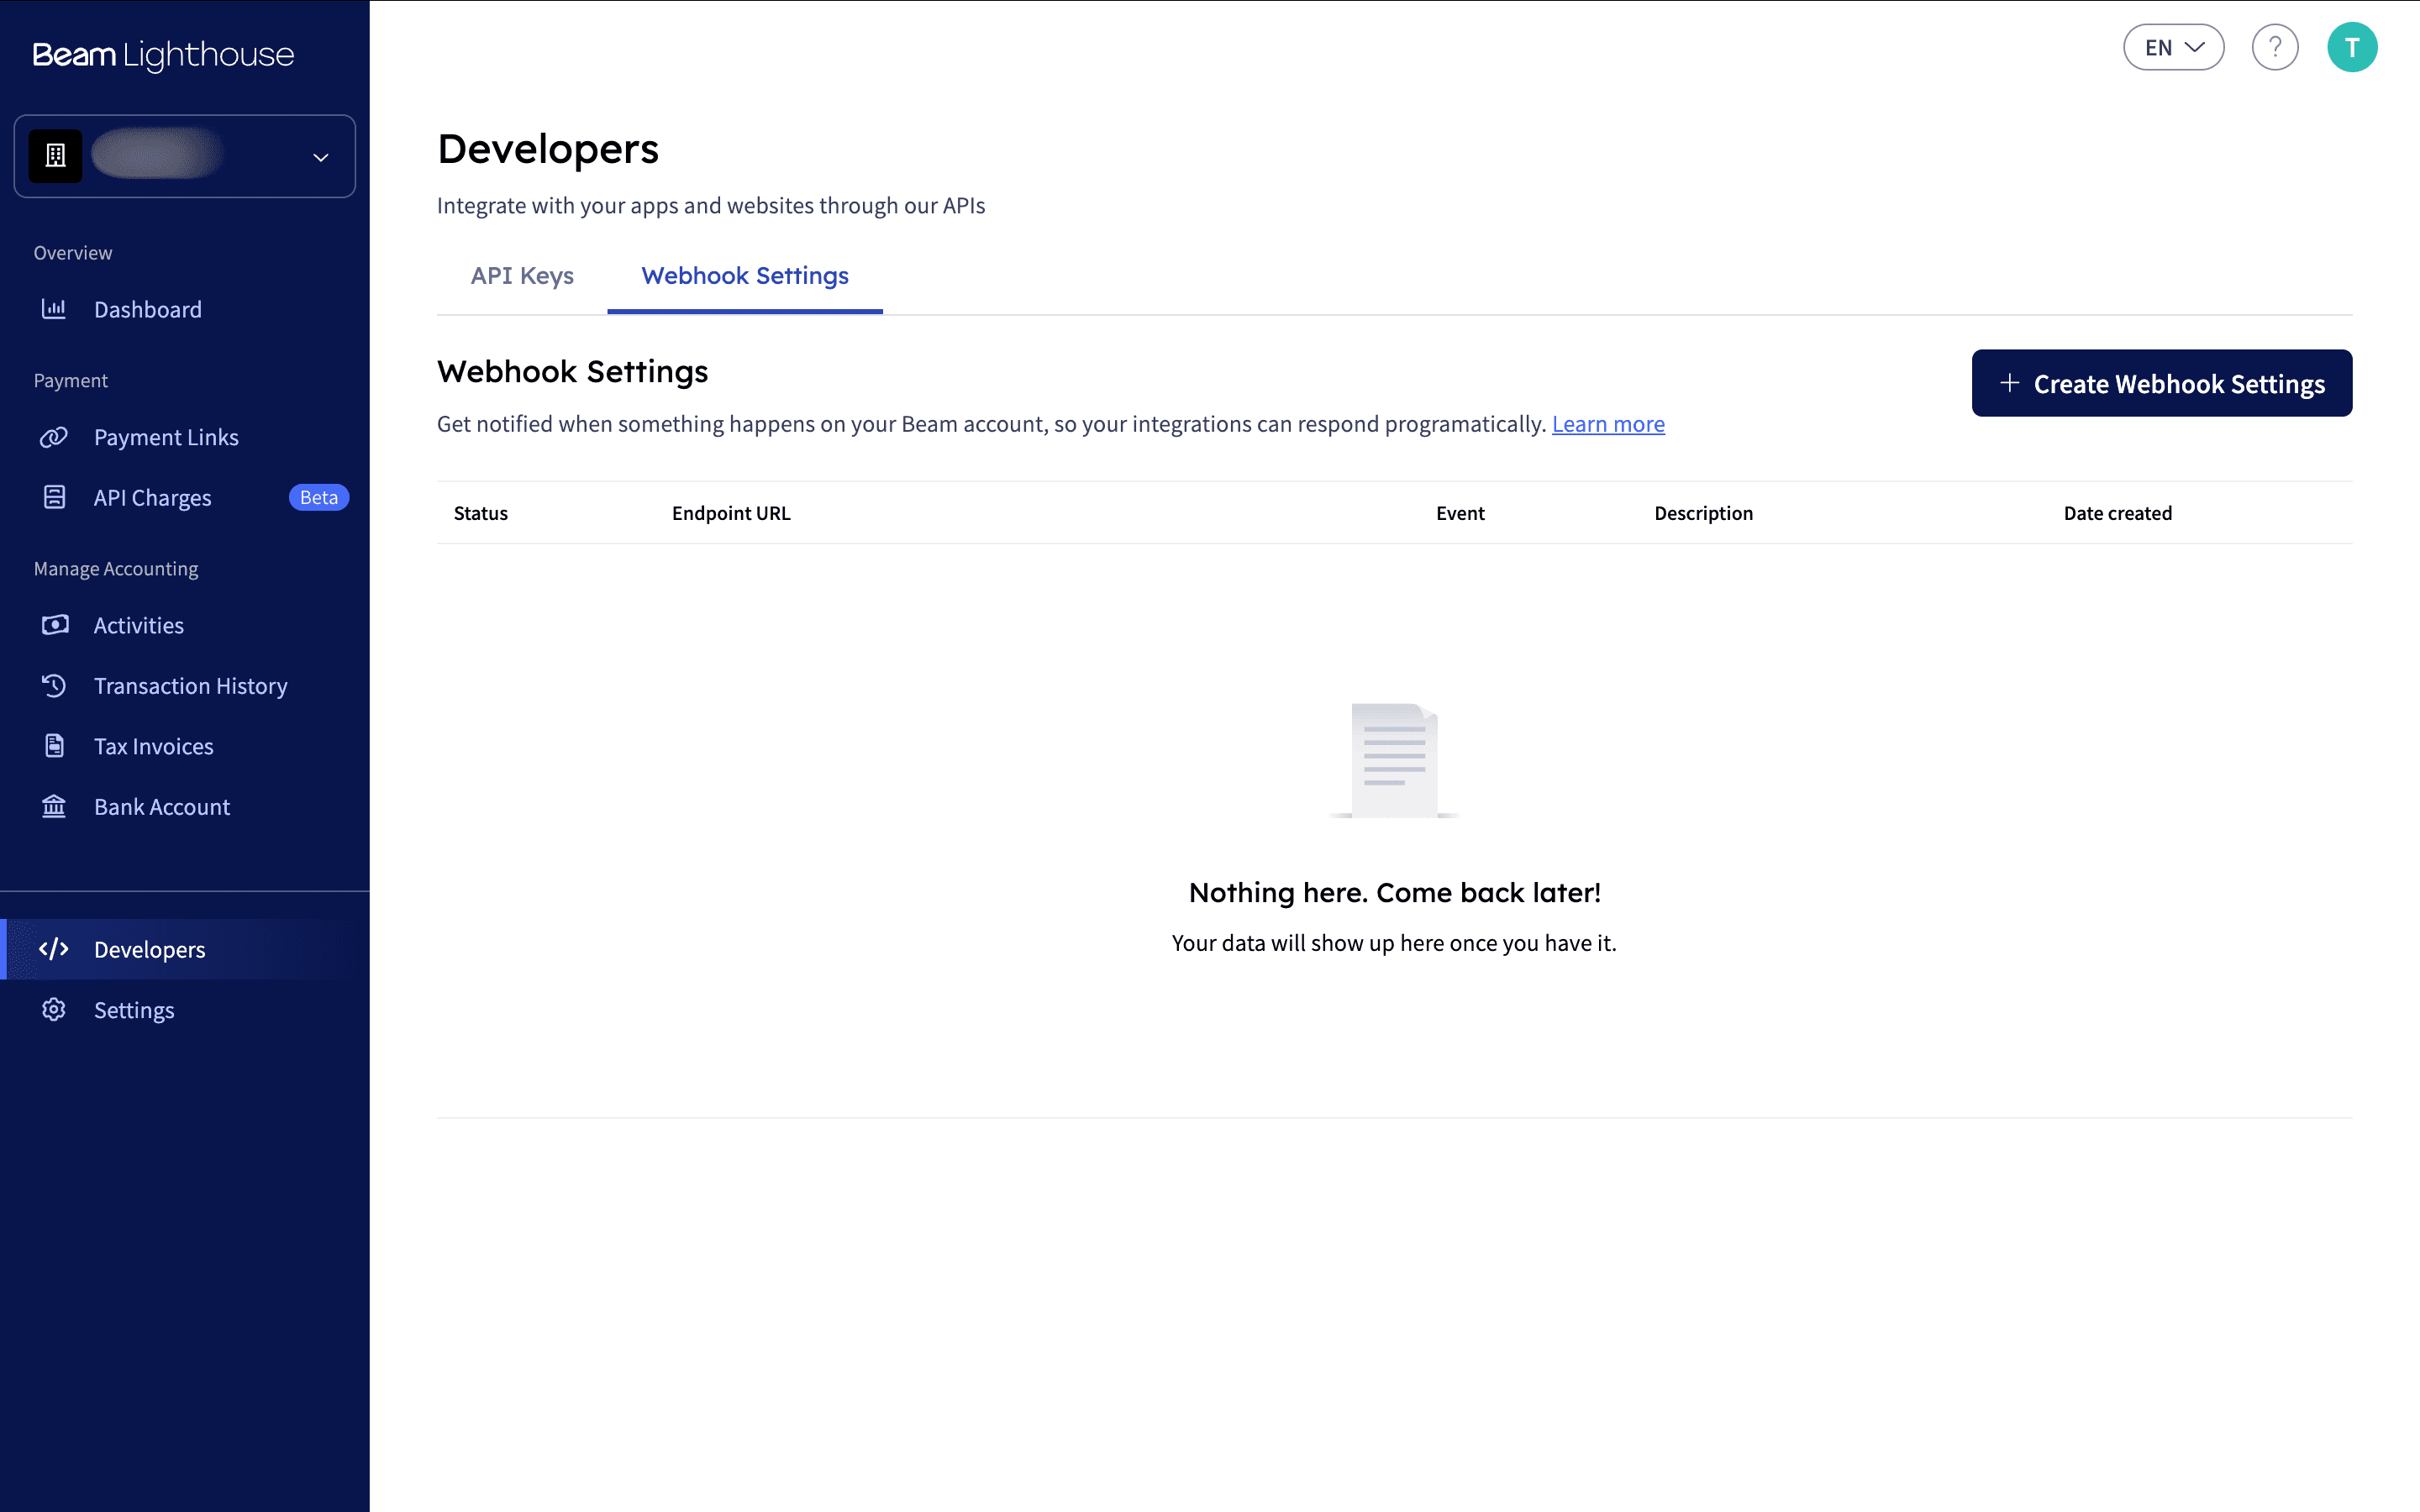Click the Transaction History clock icon
2420x1512 pixels.
54,686
